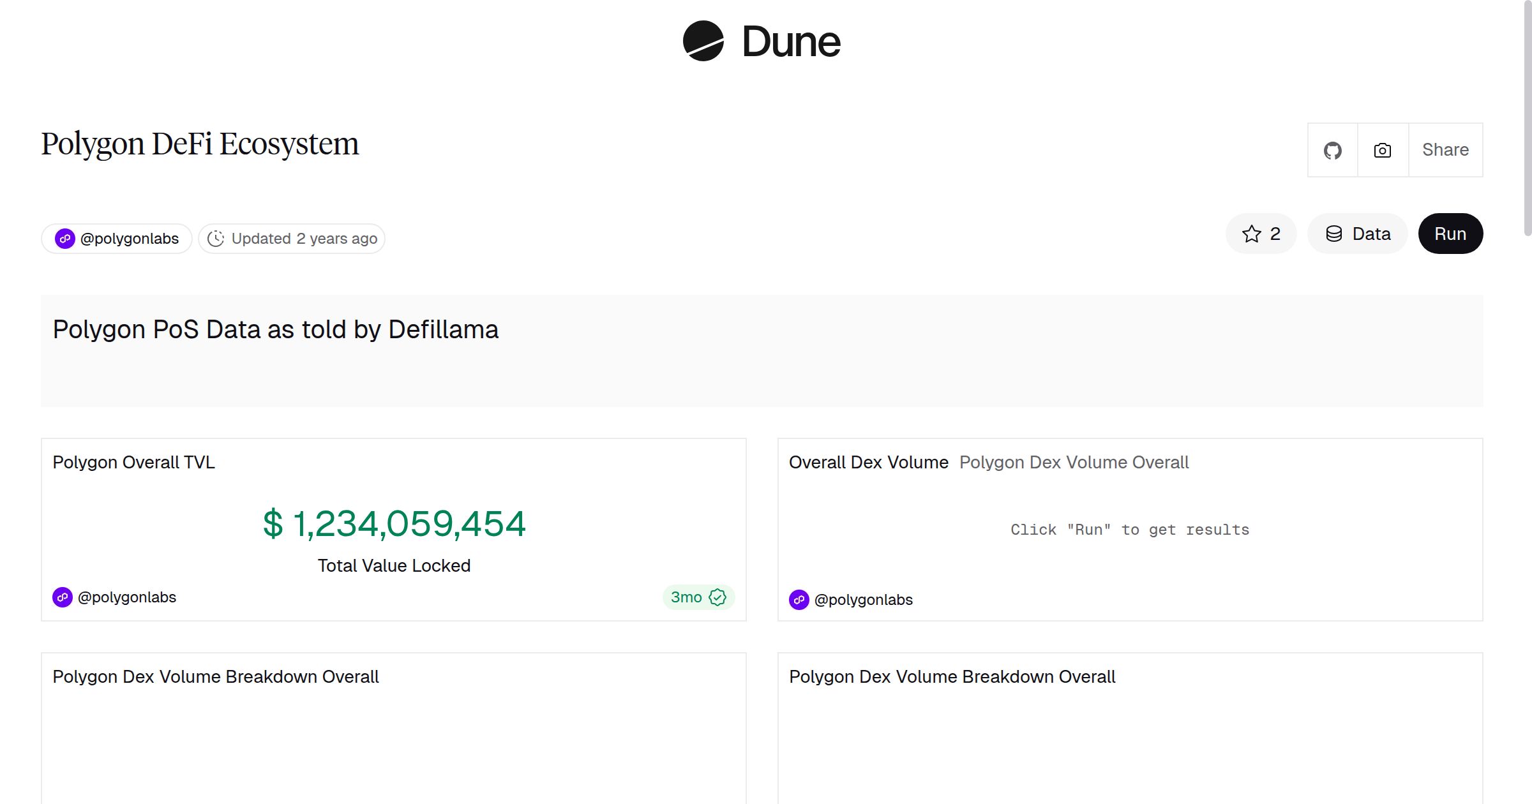Screen dimensions: 1532x804
Task: Click the 3mo data freshness badge
Action: pyautogui.click(x=698, y=597)
